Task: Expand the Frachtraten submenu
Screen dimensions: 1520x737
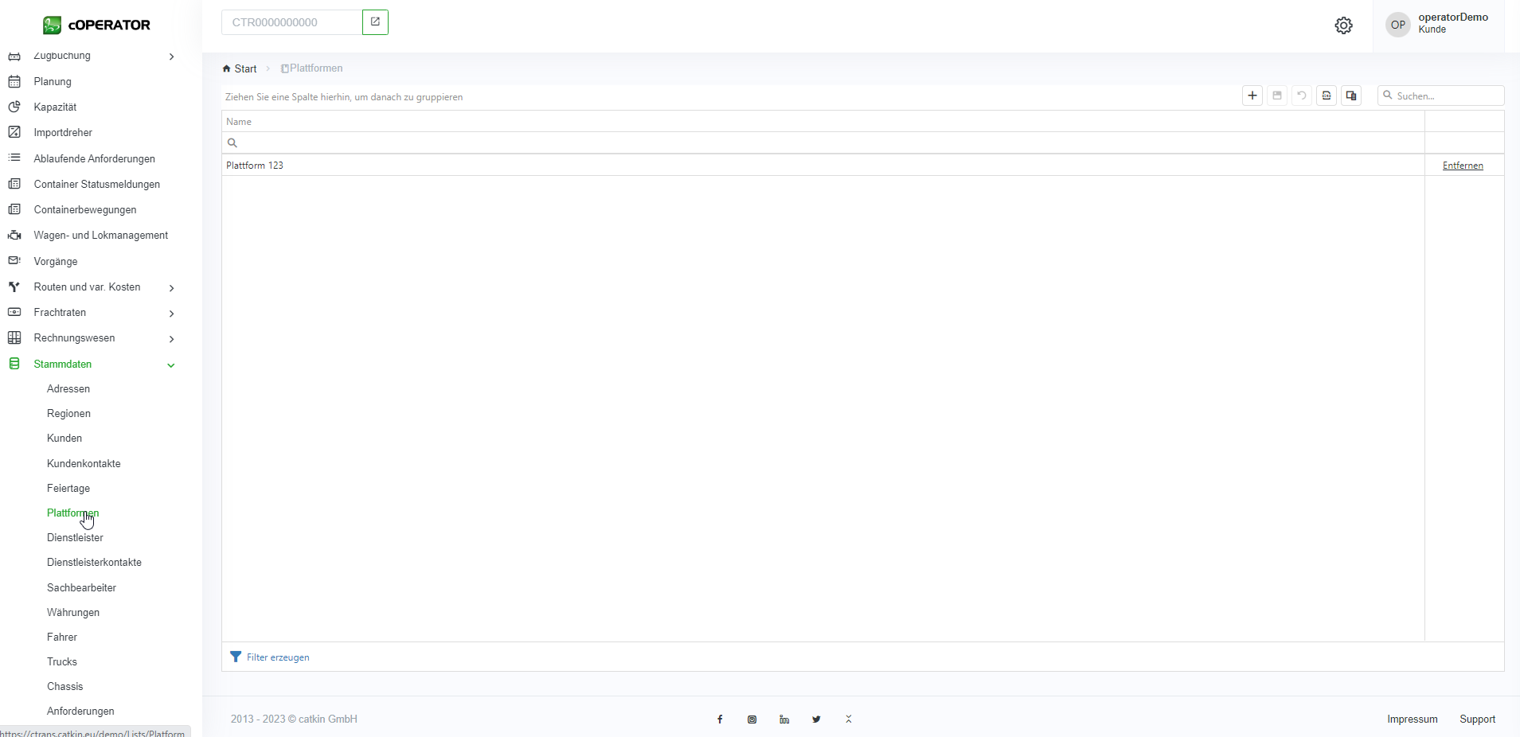Action: [171, 314]
